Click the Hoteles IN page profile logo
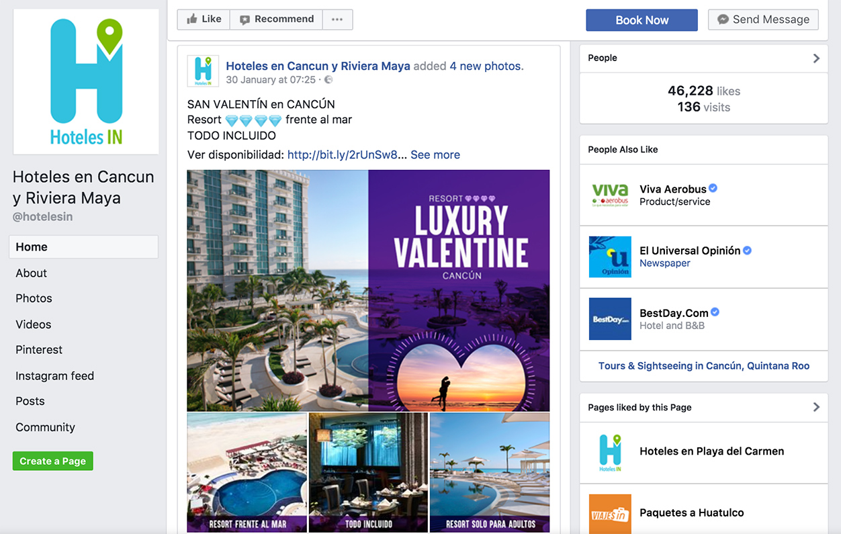The height and width of the screenshot is (534, 841). click(x=86, y=82)
